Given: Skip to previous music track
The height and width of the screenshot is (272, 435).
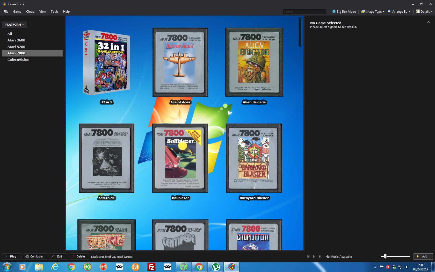Looking at the screenshot, I should 308,256.
